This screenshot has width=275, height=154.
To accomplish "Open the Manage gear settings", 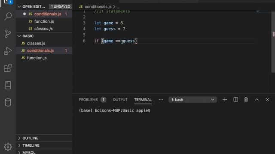I will (x=8, y=147).
